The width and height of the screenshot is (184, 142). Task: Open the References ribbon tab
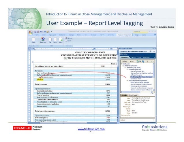(x=62, y=35)
